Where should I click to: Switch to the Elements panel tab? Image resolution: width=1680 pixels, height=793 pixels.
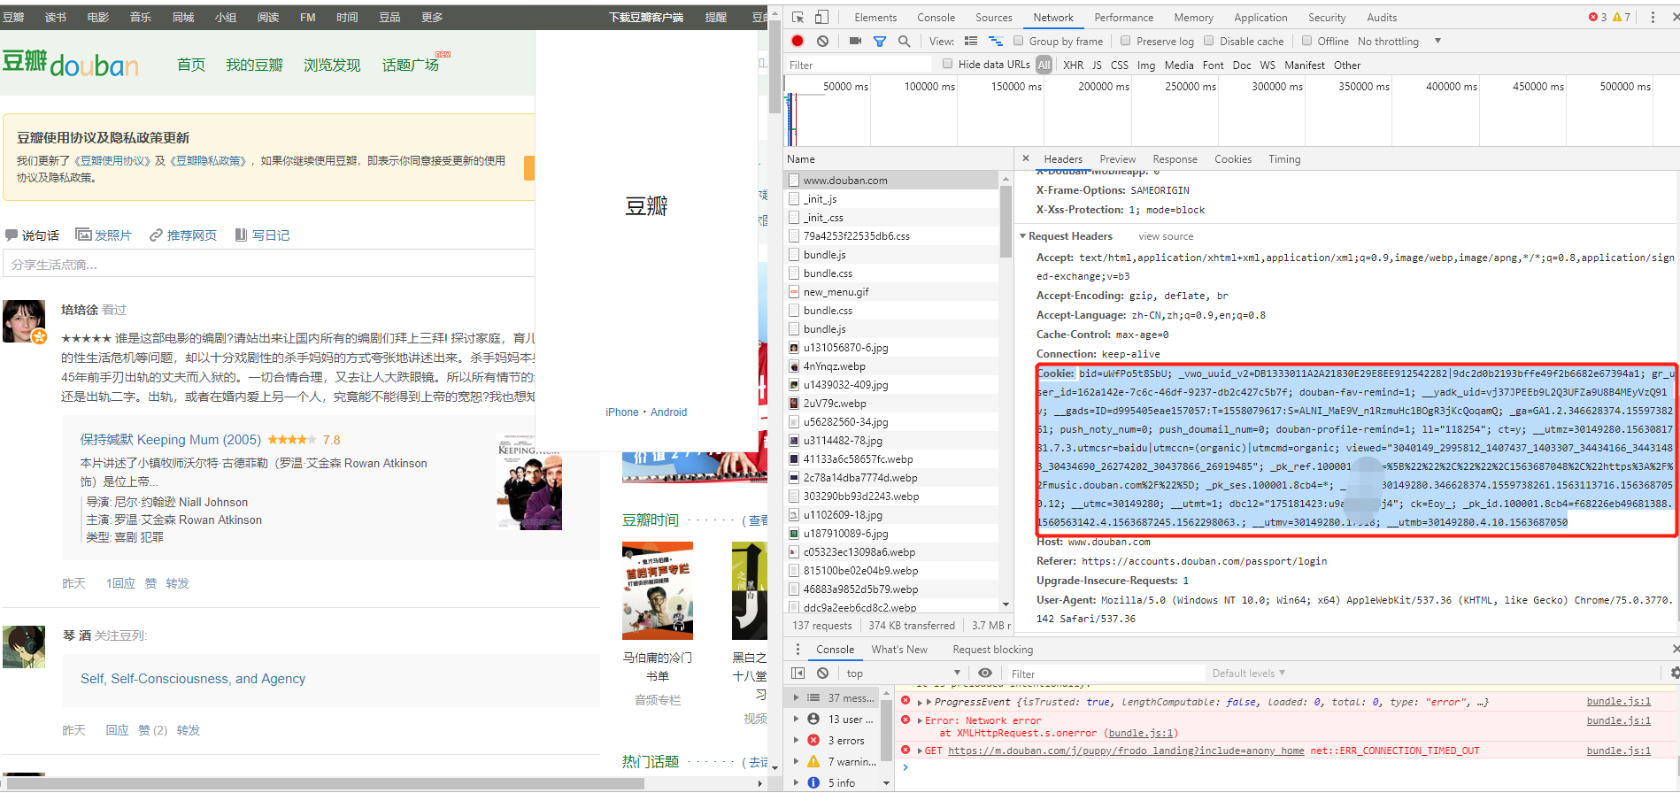click(875, 17)
